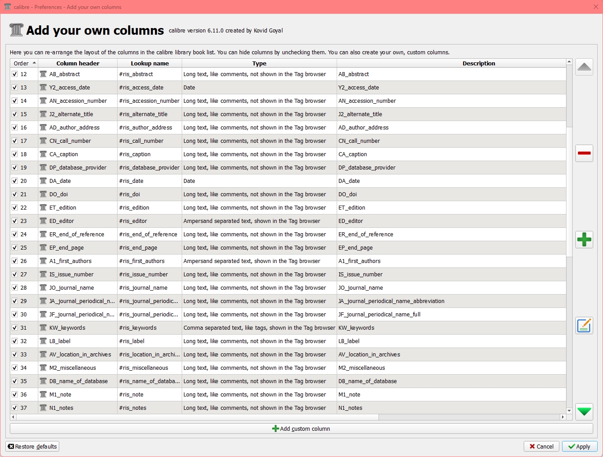The height and width of the screenshot is (457, 603).
Task: Select the #ris_doi lookup name cell
Action: click(x=150, y=194)
